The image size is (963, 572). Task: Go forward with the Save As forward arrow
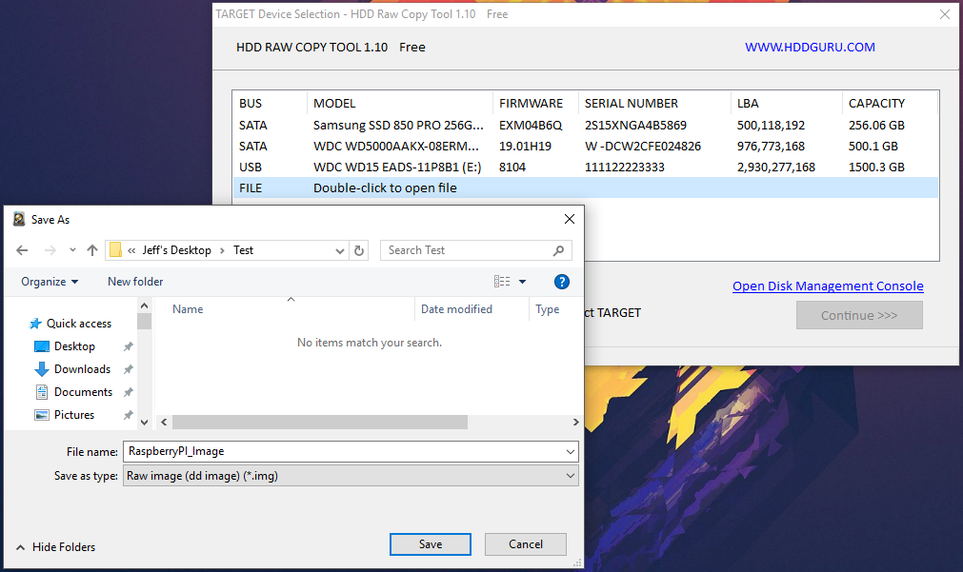click(50, 250)
